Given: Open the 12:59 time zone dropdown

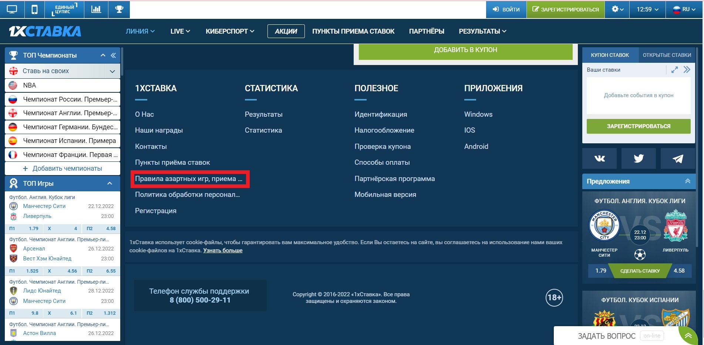Looking at the screenshot, I should pos(647,9).
